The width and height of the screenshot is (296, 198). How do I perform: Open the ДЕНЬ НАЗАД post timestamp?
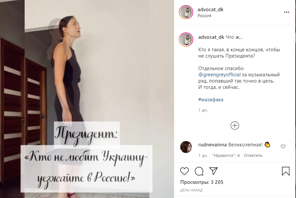tap(191, 190)
